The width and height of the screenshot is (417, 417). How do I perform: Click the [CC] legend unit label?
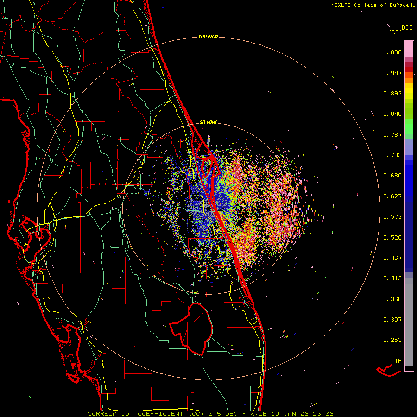[x=395, y=32]
